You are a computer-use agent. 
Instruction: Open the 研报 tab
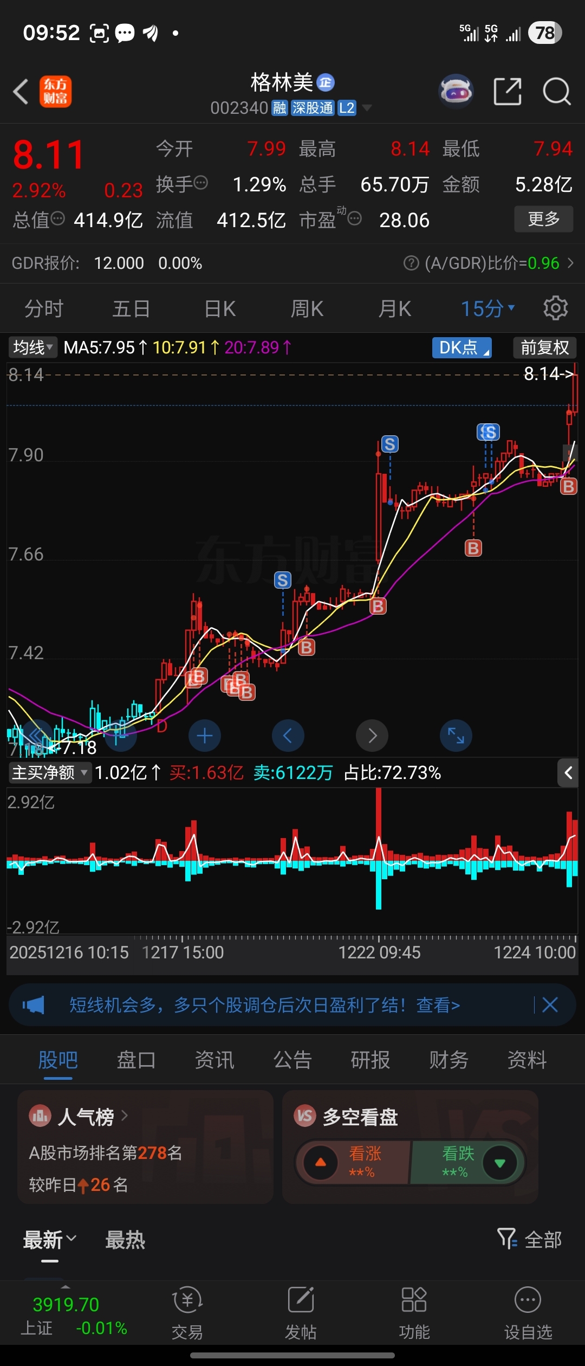click(x=370, y=1059)
